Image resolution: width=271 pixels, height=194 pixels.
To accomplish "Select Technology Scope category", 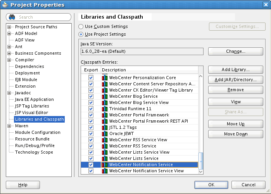I will click(34, 152).
